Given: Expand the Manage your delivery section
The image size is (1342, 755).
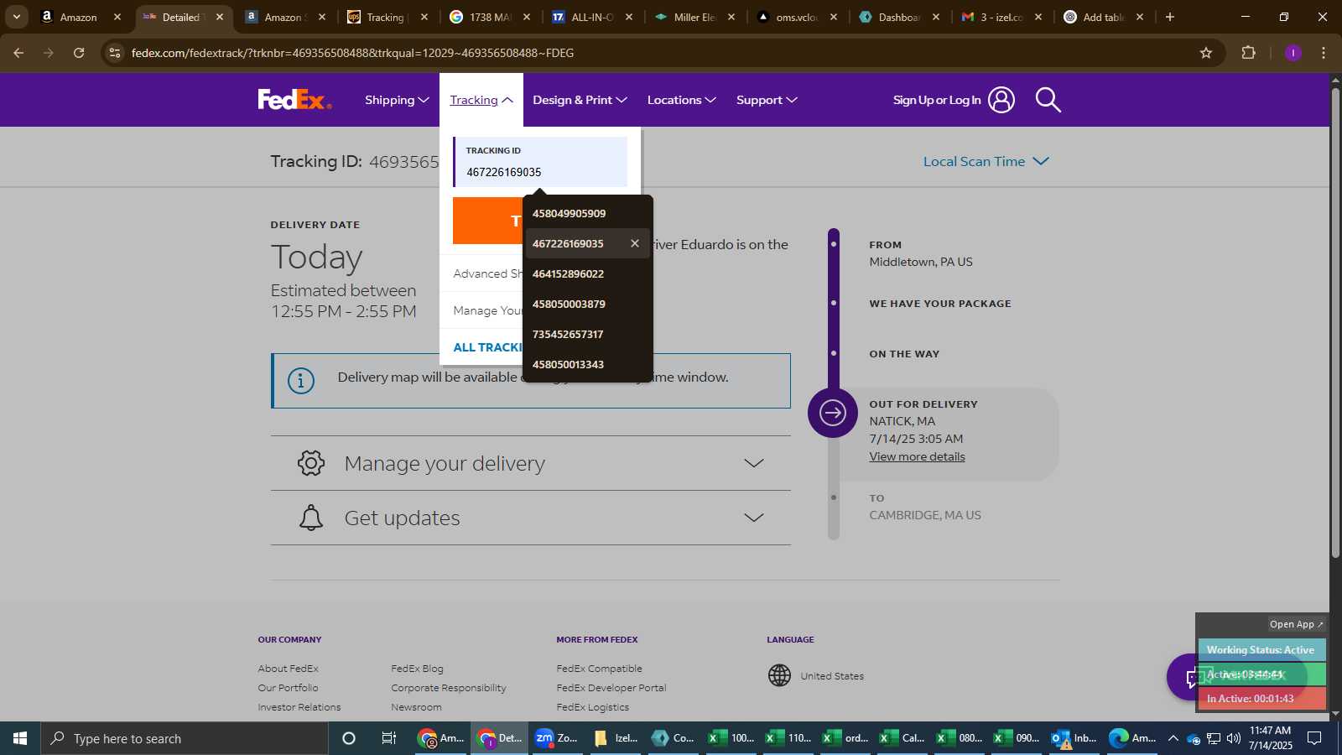Looking at the screenshot, I should click(x=531, y=463).
